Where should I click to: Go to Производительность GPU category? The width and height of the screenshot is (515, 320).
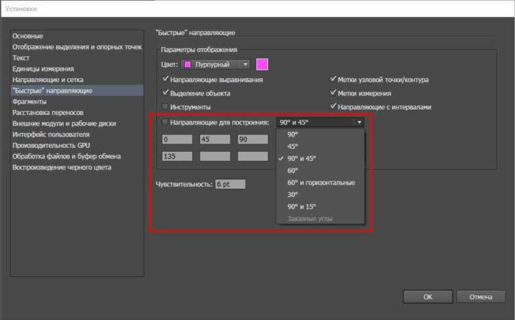pos(77,145)
